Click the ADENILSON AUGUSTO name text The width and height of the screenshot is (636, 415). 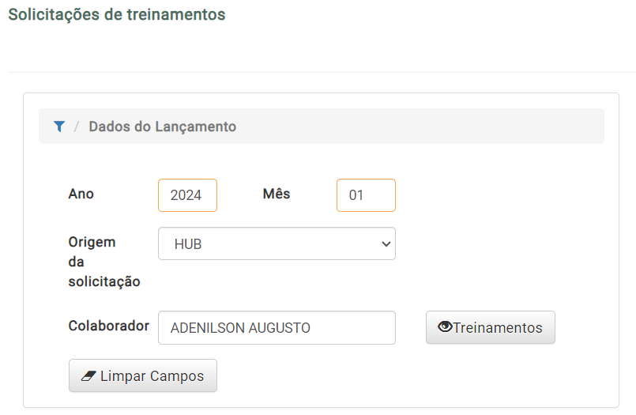click(x=240, y=328)
